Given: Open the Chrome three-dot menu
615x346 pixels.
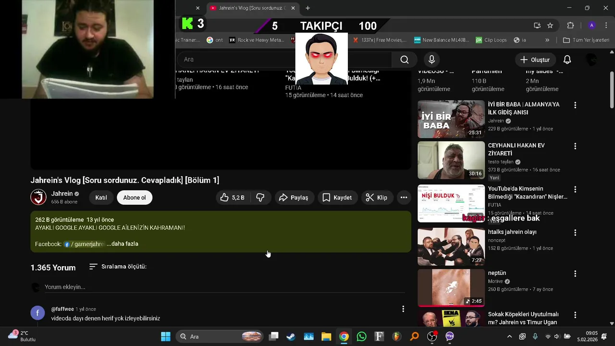Looking at the screenshot, I should coord(607,25).
